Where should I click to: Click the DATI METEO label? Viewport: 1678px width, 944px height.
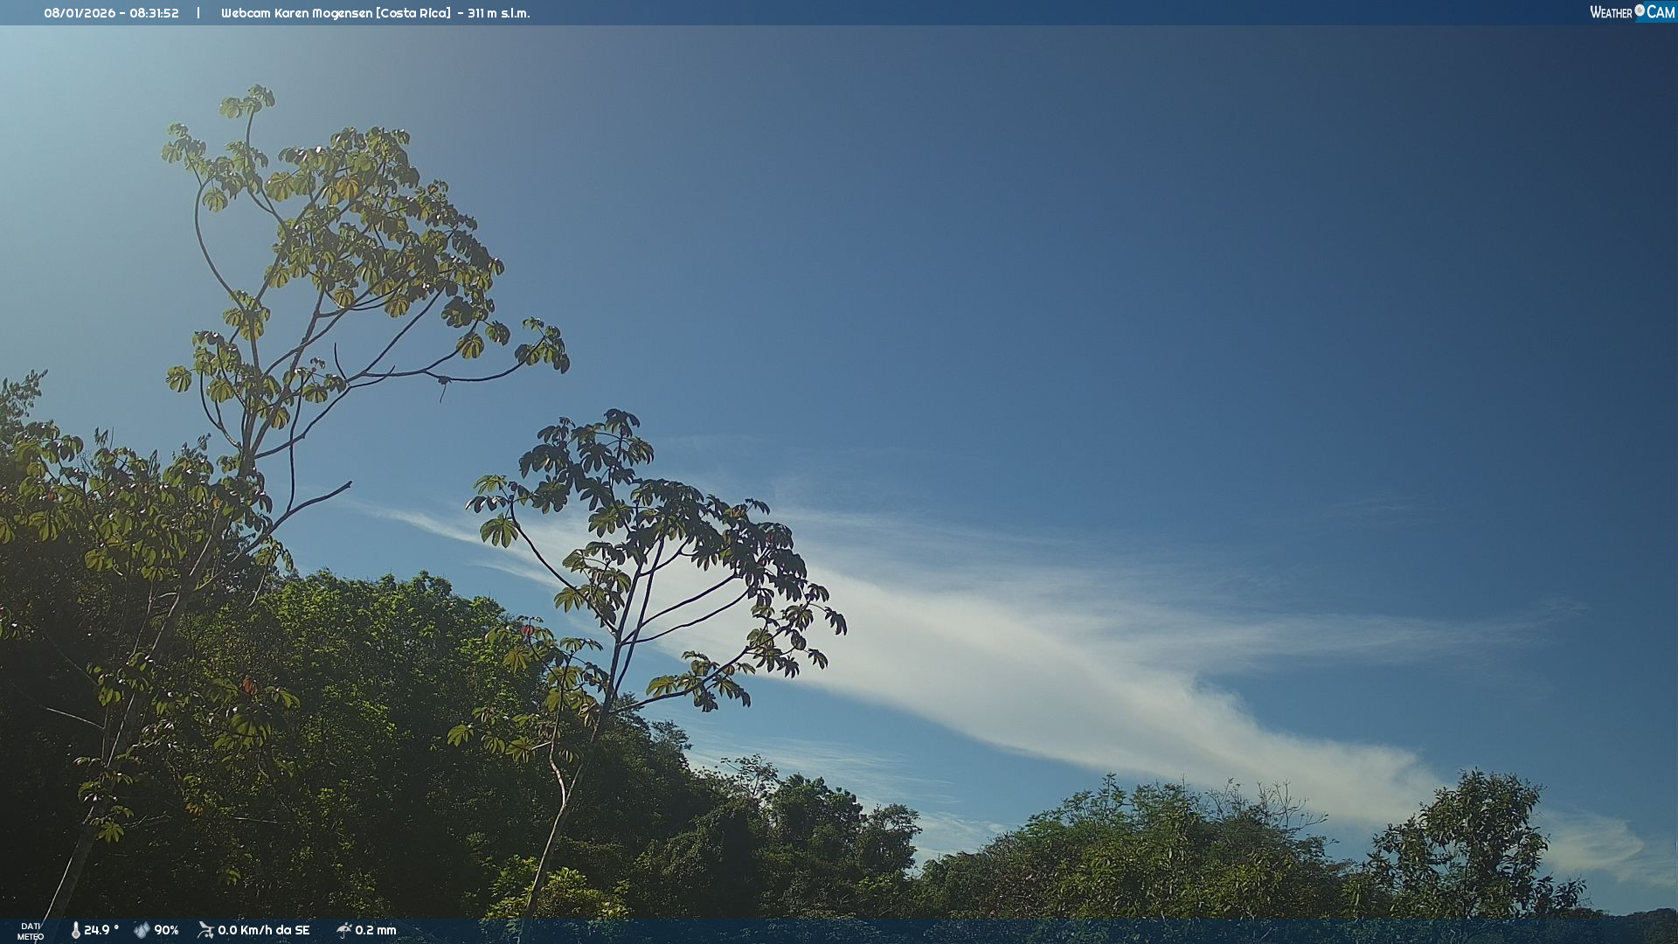[x=31, y=931]
